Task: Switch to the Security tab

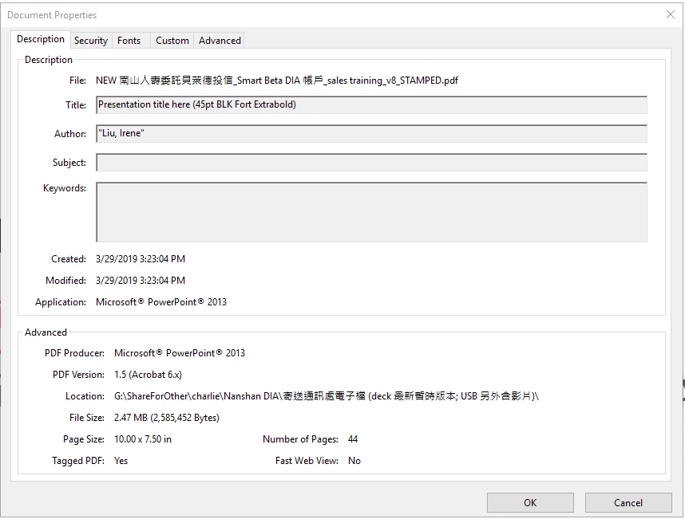Action: pos(91,41)
